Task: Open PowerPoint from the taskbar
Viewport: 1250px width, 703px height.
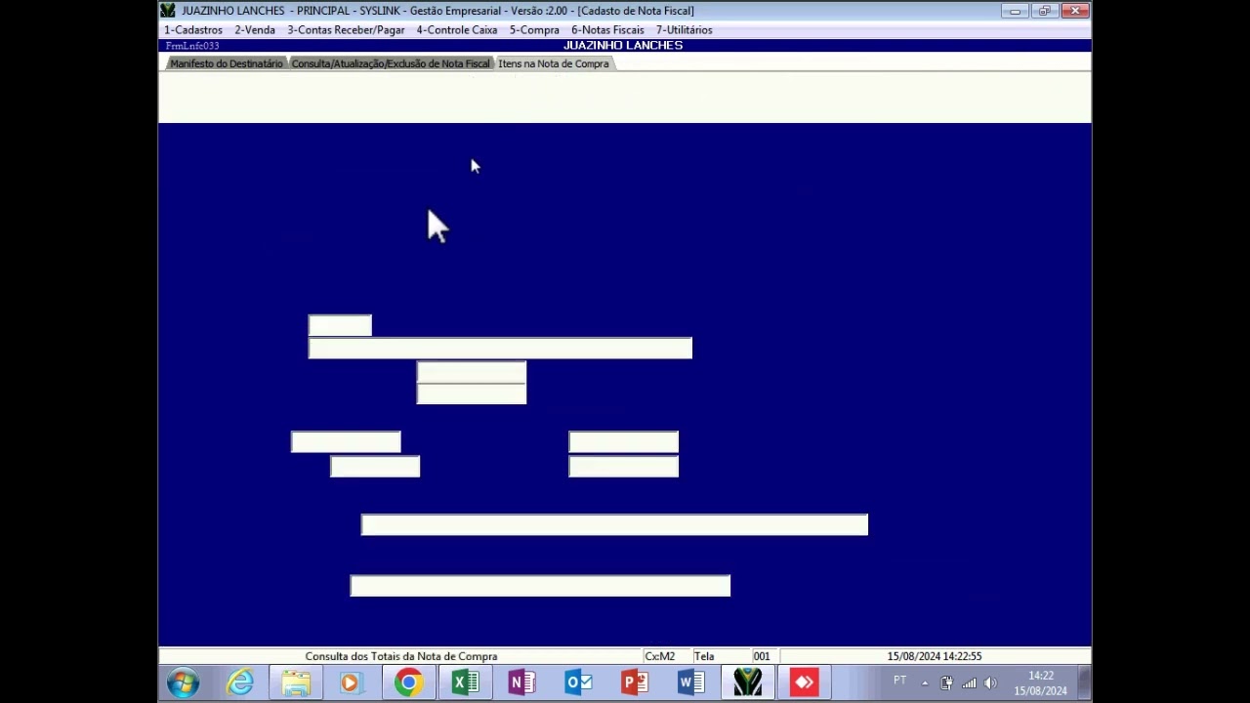Action: pyautogui.click(x=635, y=682)
